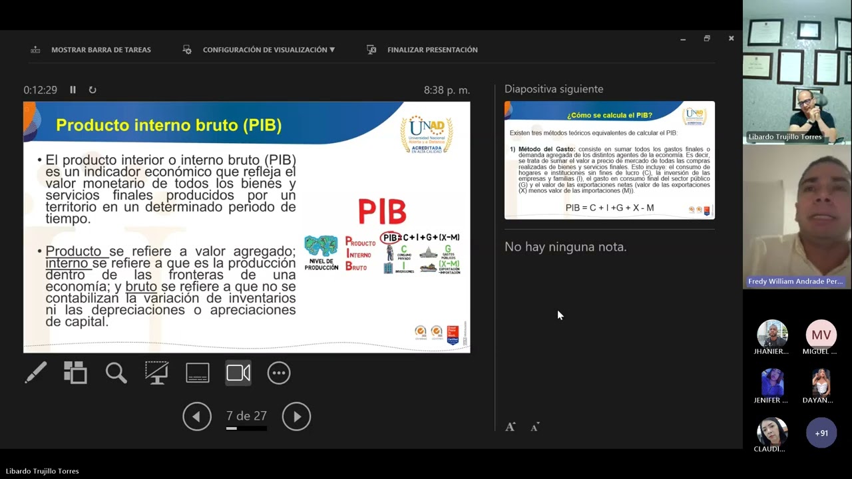Restart the presentation timer

point(93,90)
